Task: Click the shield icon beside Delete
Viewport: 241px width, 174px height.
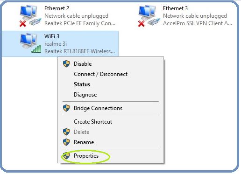Action: coord(66,132)
